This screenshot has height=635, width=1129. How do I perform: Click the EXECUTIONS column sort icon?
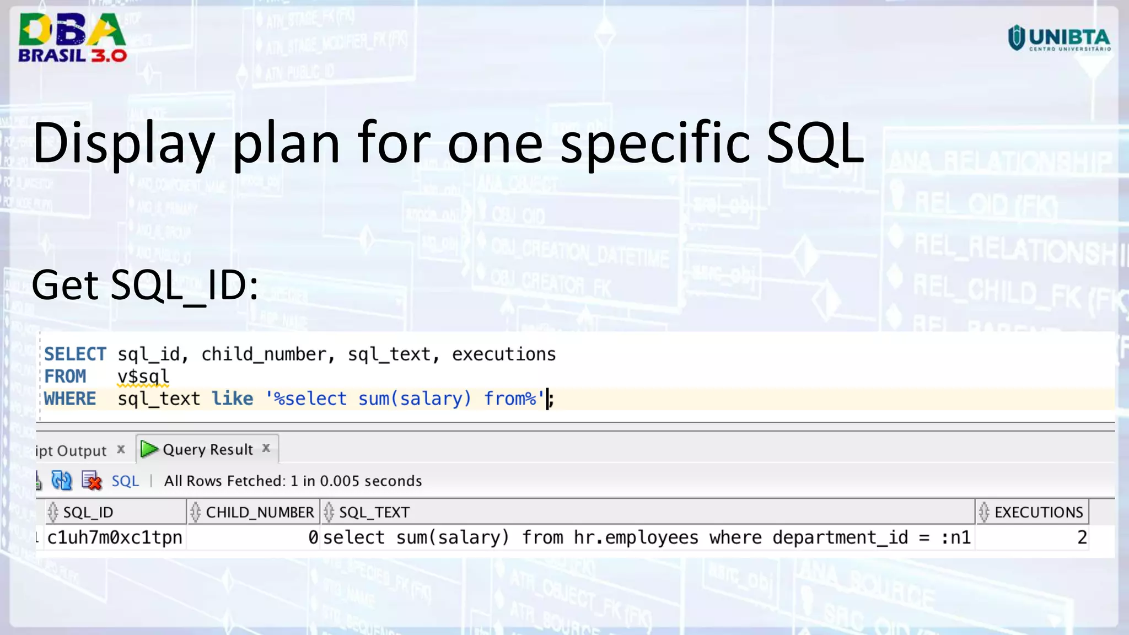point(984,512)
